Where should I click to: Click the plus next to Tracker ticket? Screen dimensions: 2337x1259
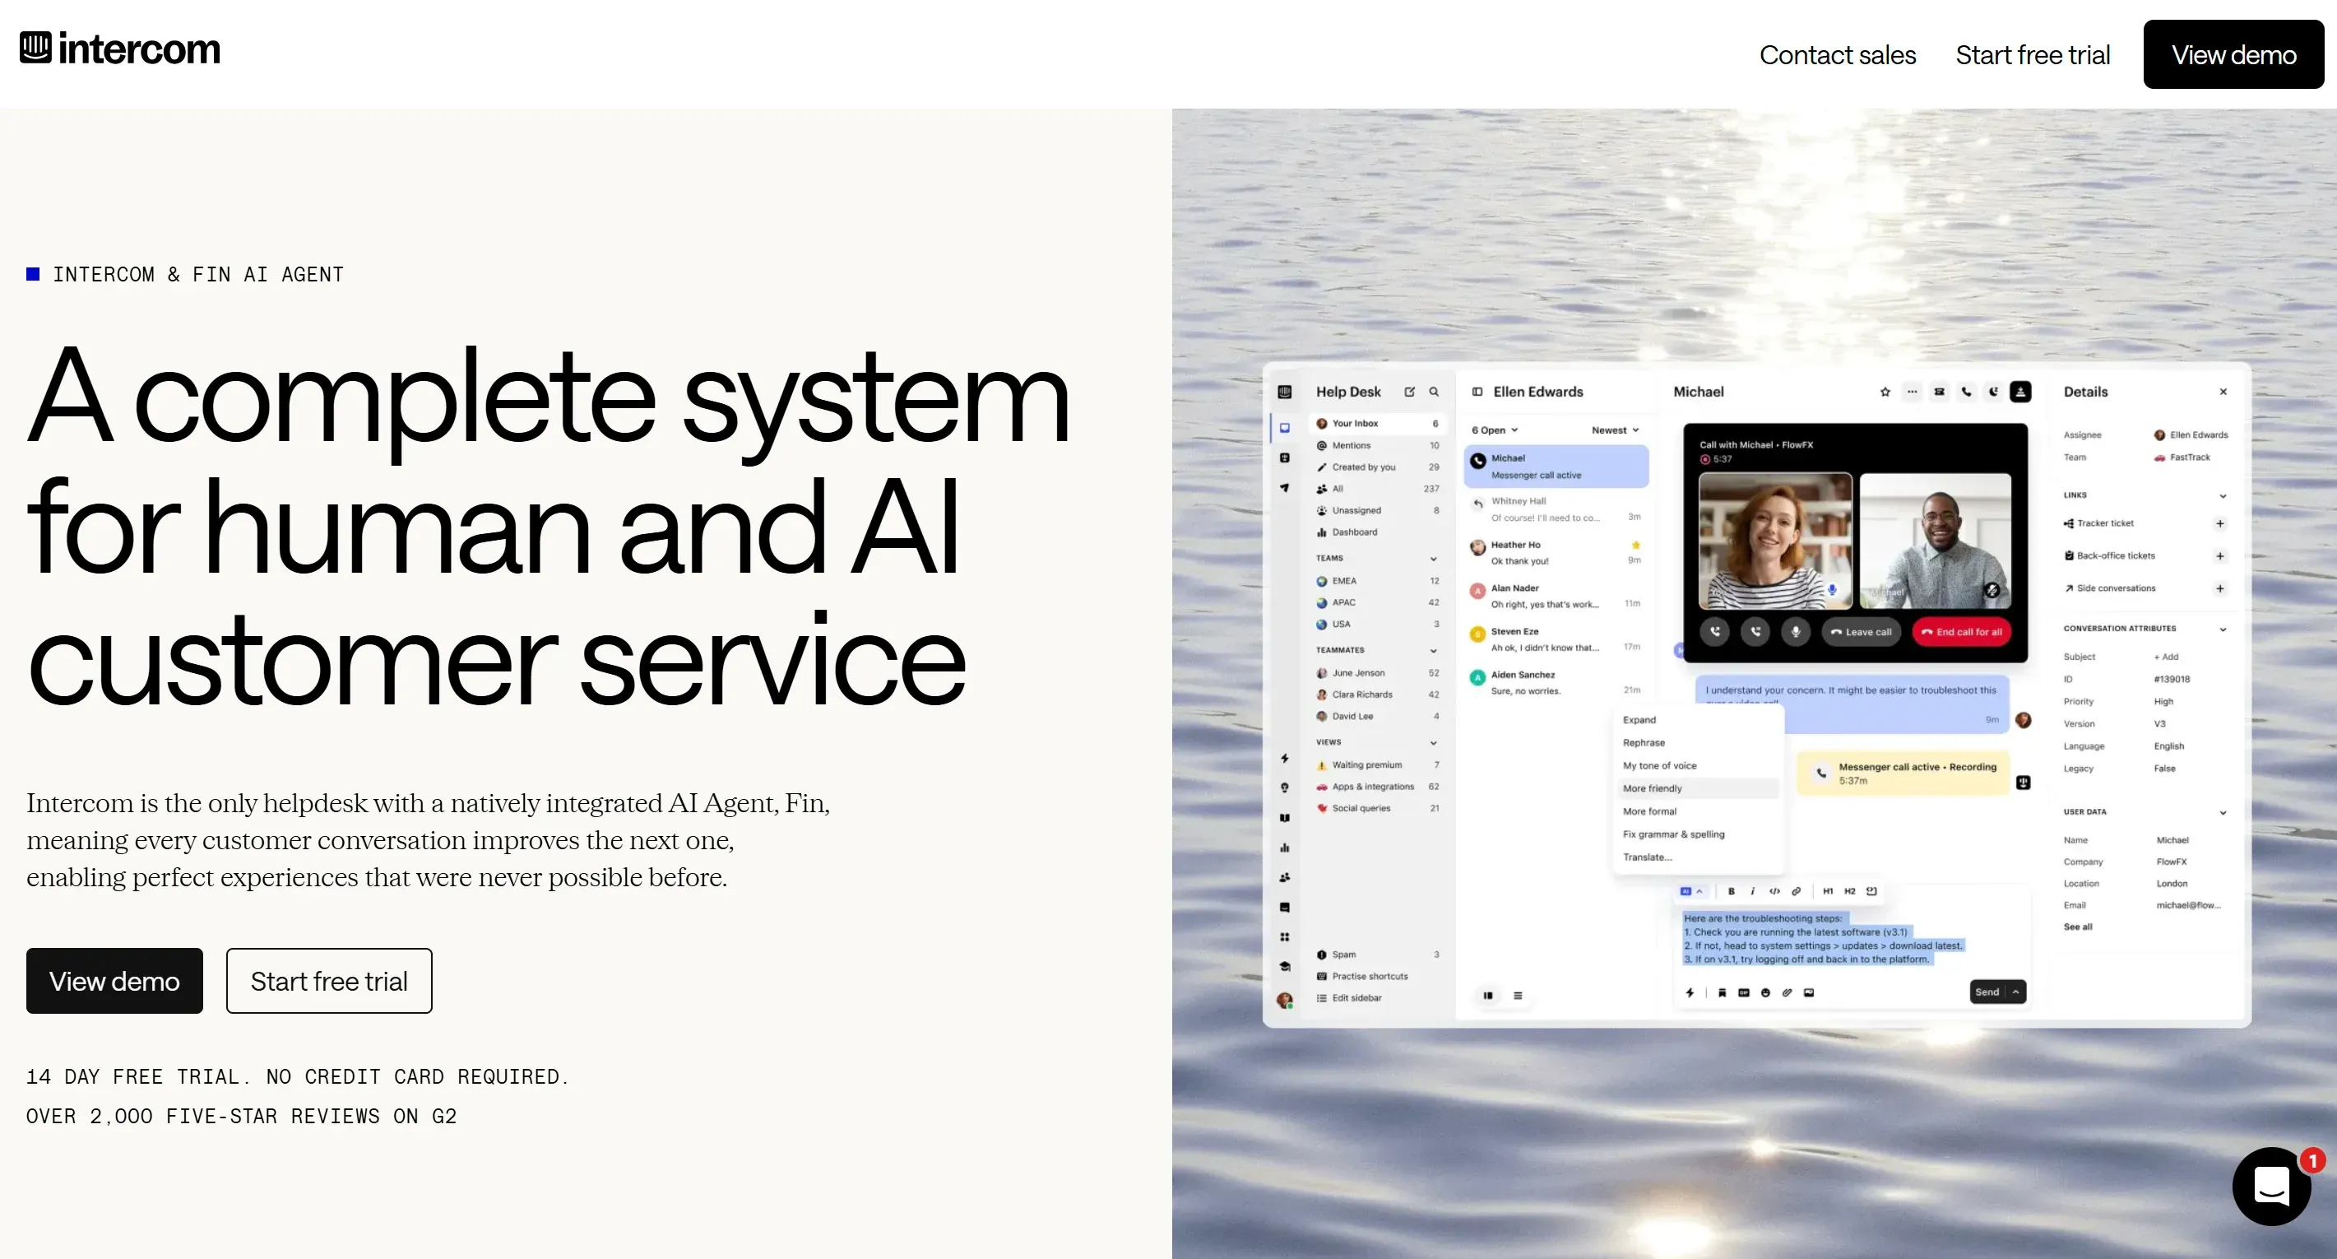[x=2220, y=523]
